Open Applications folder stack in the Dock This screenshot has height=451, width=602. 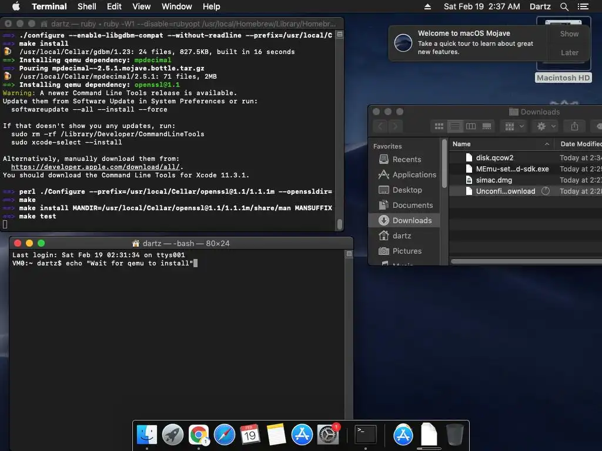point(403,435)
